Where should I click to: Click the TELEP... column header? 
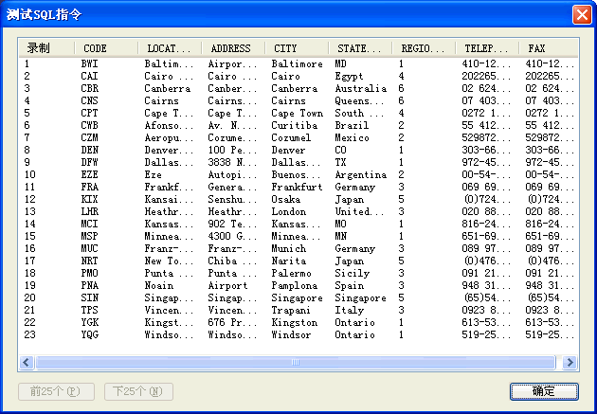(x=487, y=48)
